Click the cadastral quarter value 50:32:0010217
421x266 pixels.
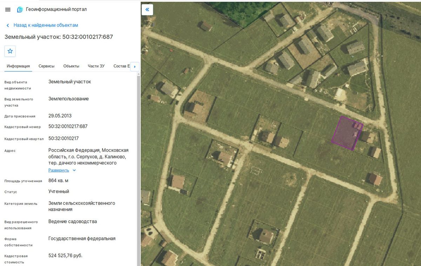[64, 138]
